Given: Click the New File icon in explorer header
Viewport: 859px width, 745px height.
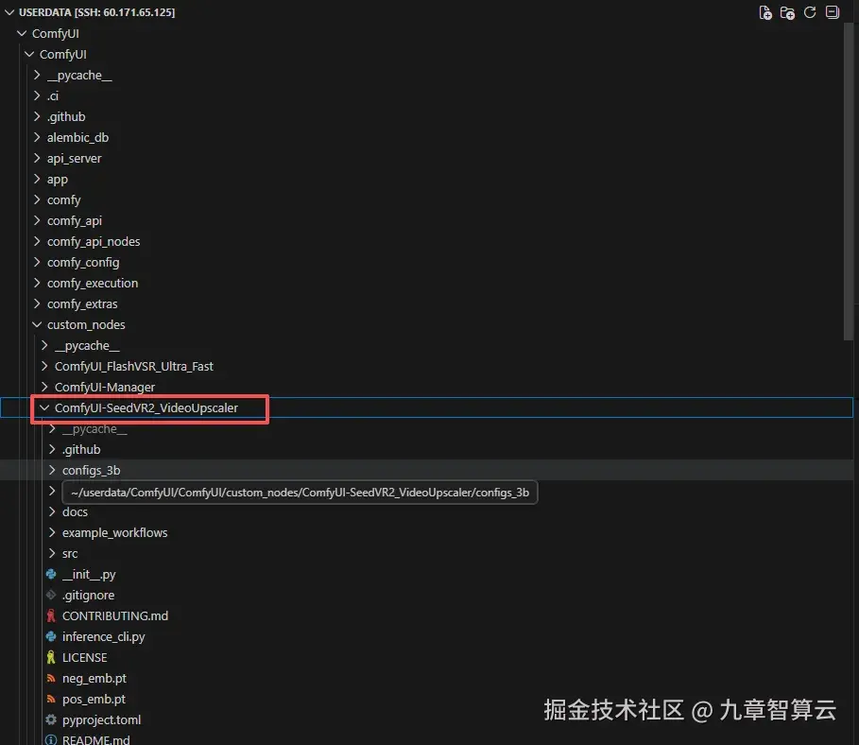Looking at the screenshot, I should tap(765, 12).
